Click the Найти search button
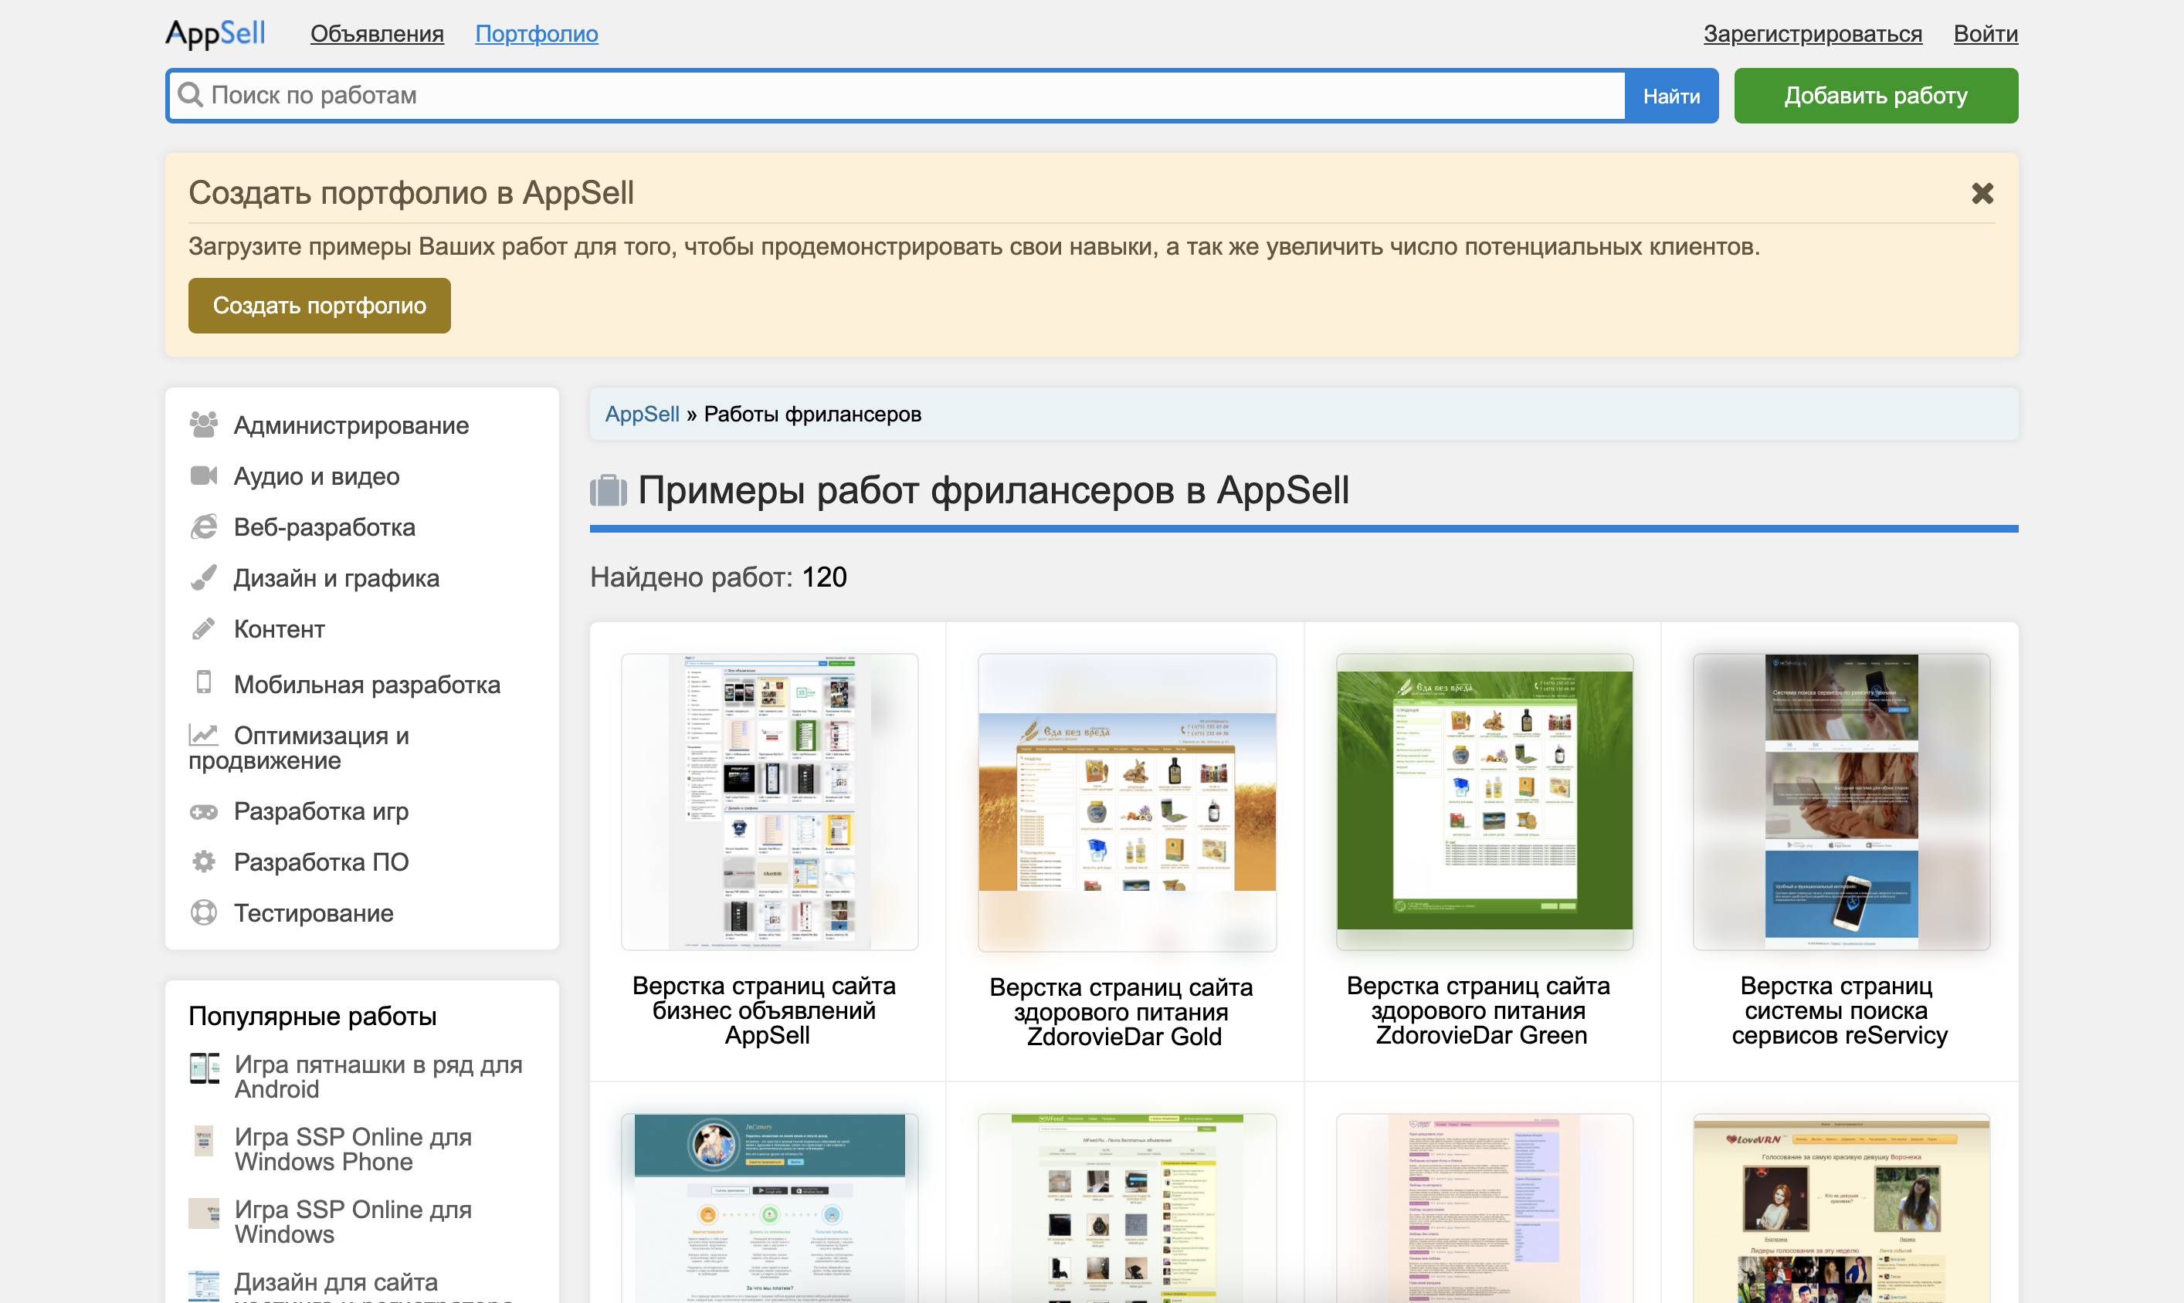This screenshot has height=1303, width=2184. [1671, 96]
